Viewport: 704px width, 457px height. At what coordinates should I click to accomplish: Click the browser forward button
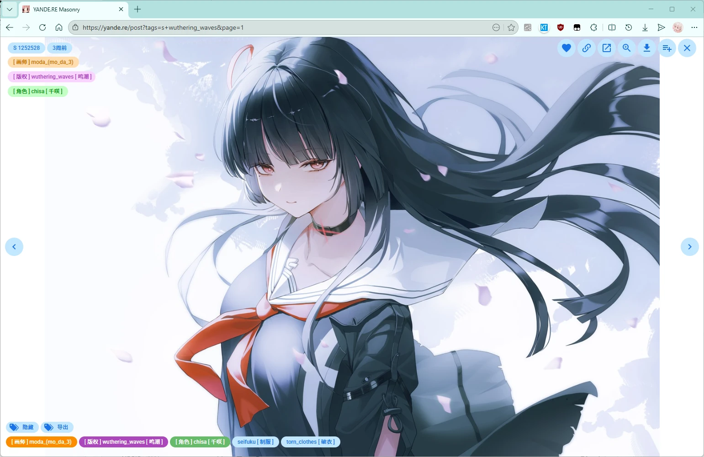pyautogui.click(x=26, y=27)
